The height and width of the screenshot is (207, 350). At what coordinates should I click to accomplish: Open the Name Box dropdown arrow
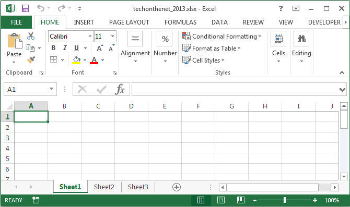click(x=52, y=89)
